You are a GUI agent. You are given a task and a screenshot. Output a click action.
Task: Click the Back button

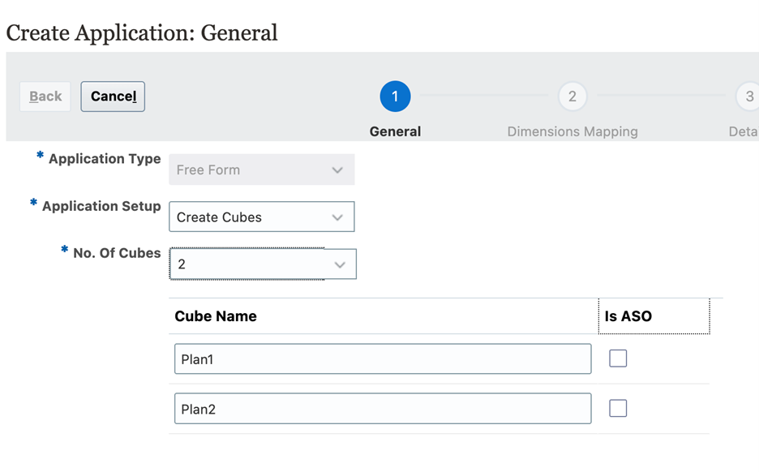(45, 97)
